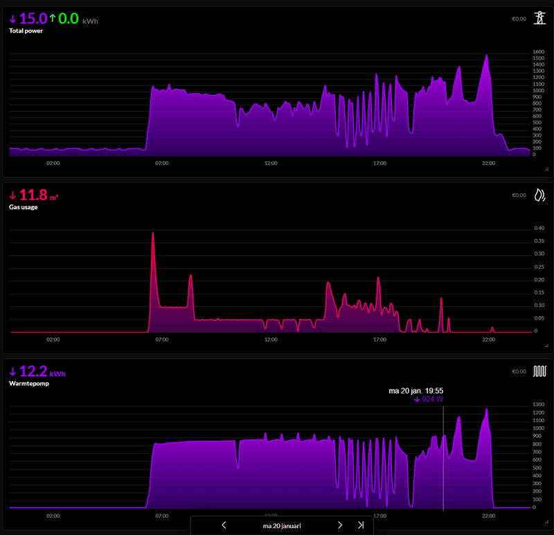
Task: Go to next day with right chevron
Action: click(x=340, y=525)
